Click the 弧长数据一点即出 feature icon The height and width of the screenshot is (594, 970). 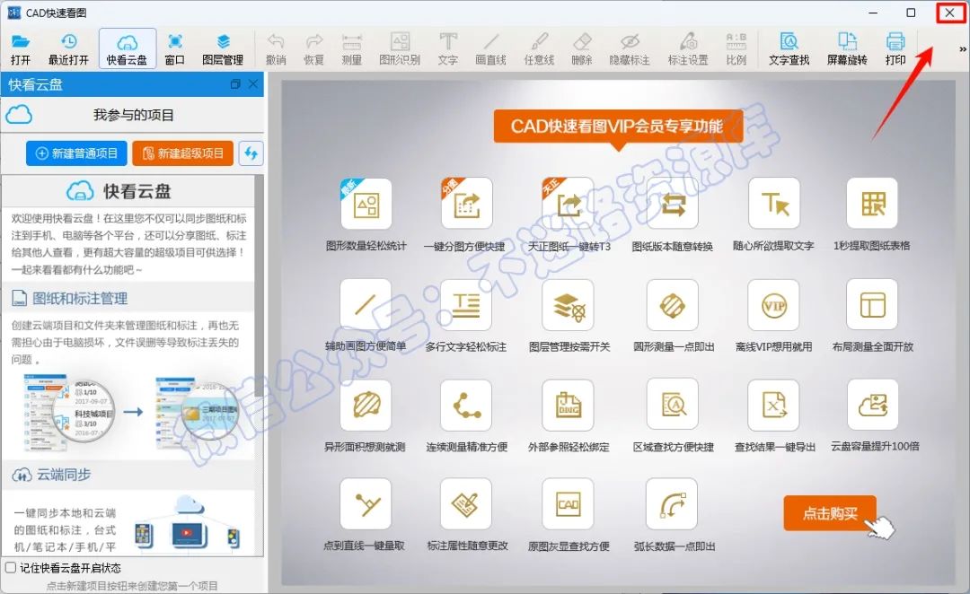tap(673, 503)
